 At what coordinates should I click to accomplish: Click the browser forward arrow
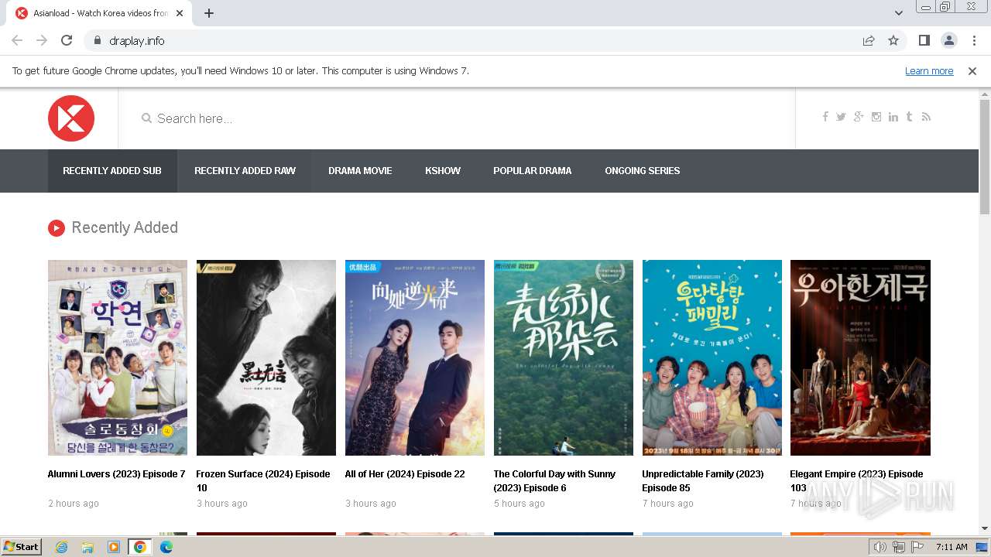tap(42, 40)
